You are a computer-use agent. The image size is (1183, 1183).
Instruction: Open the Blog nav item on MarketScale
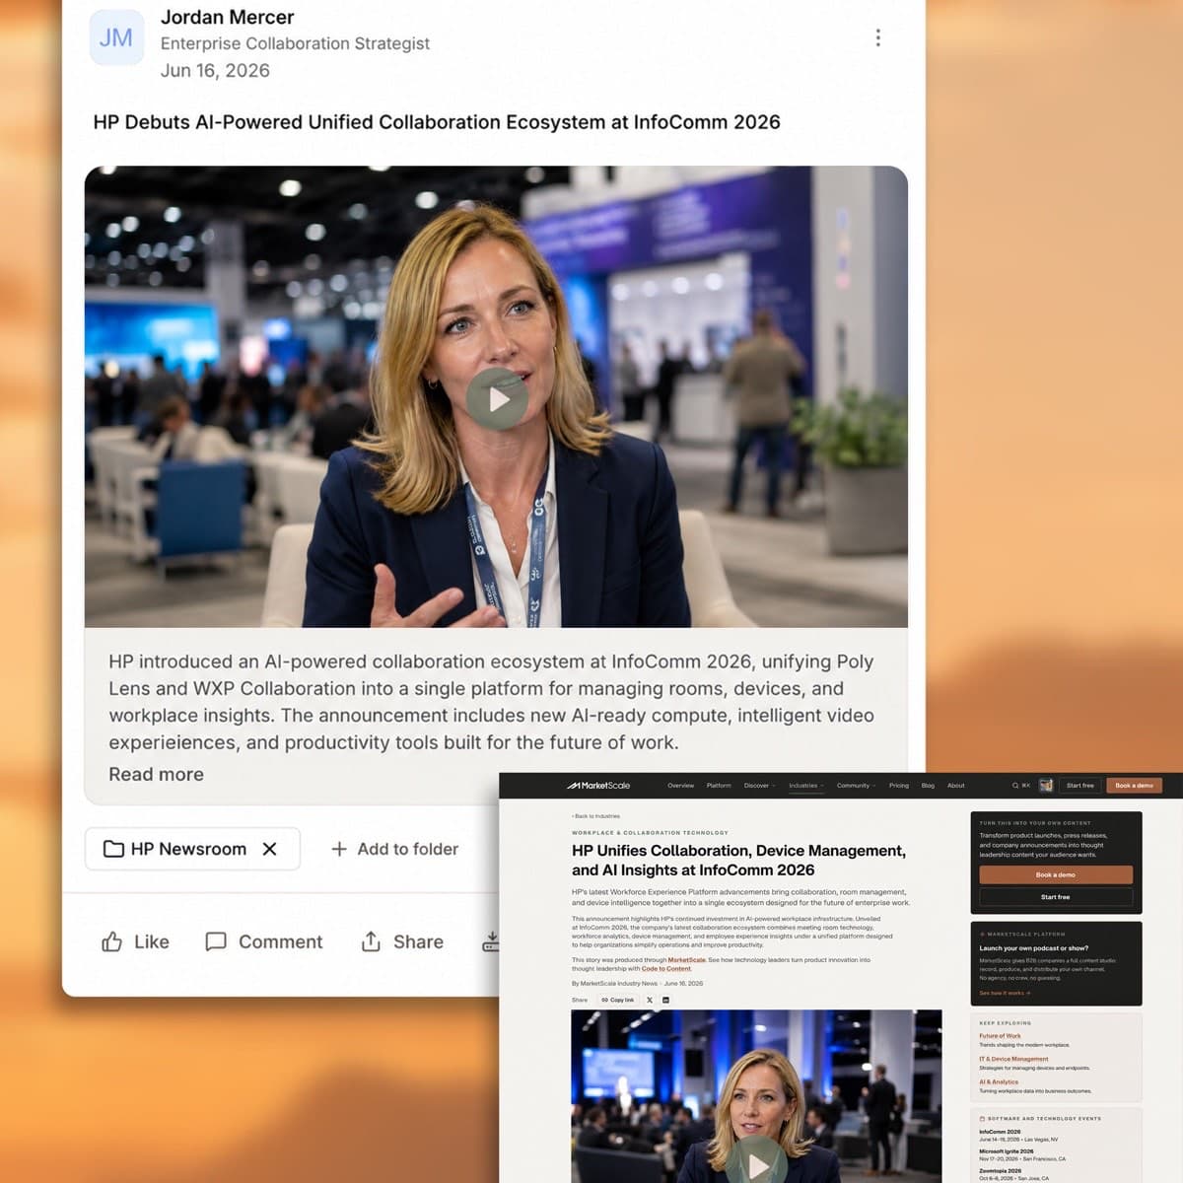(928, 786)
